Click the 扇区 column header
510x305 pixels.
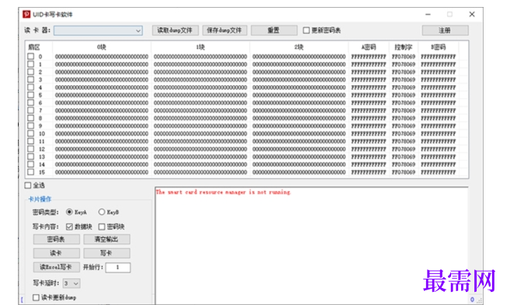(34, 47)
